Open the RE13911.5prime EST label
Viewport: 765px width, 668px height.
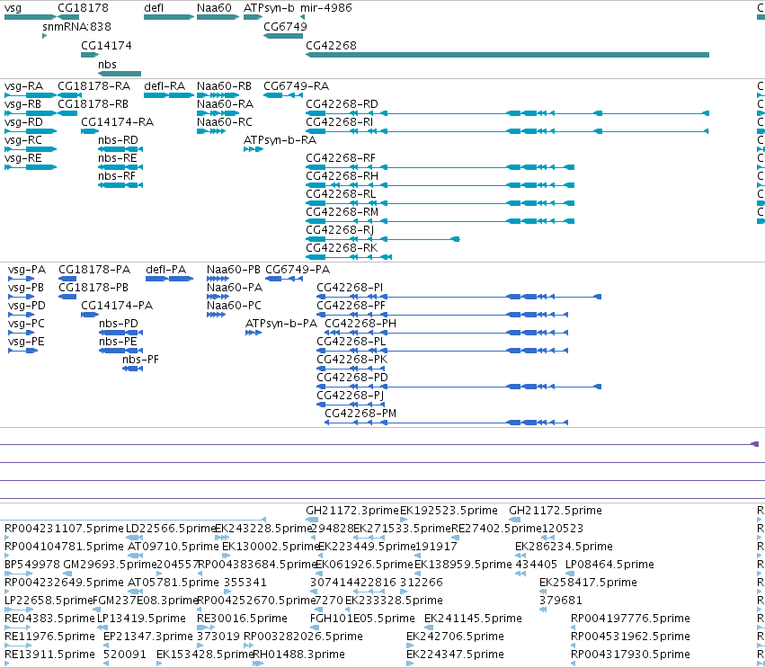click(x=49, y=655)
